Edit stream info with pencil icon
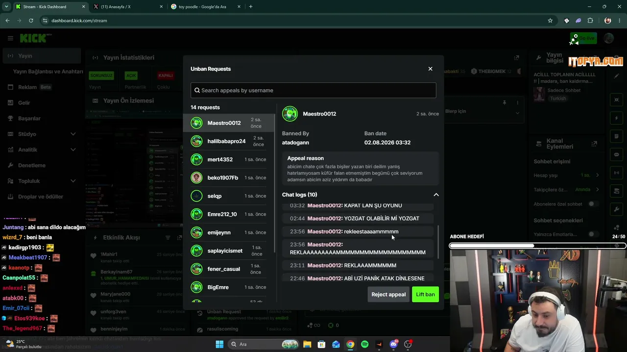This screenshot has height=352, width=627. click(616, 76)
